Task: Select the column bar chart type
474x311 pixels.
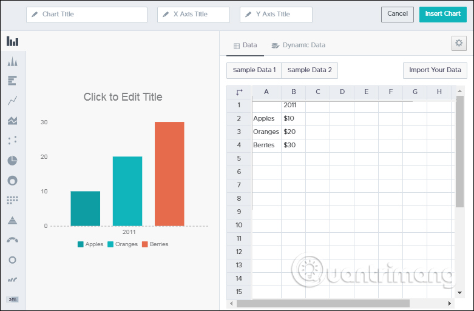Action: pyautogui.click(x=12, y=41)
